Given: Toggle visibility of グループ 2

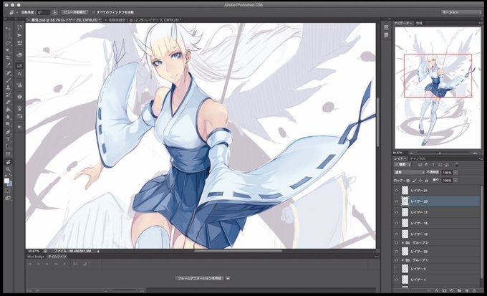Looking at the screenshot, I should [396, 242].
